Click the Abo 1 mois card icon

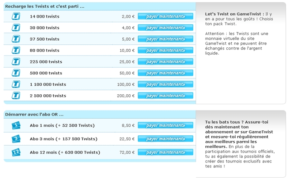16,125
